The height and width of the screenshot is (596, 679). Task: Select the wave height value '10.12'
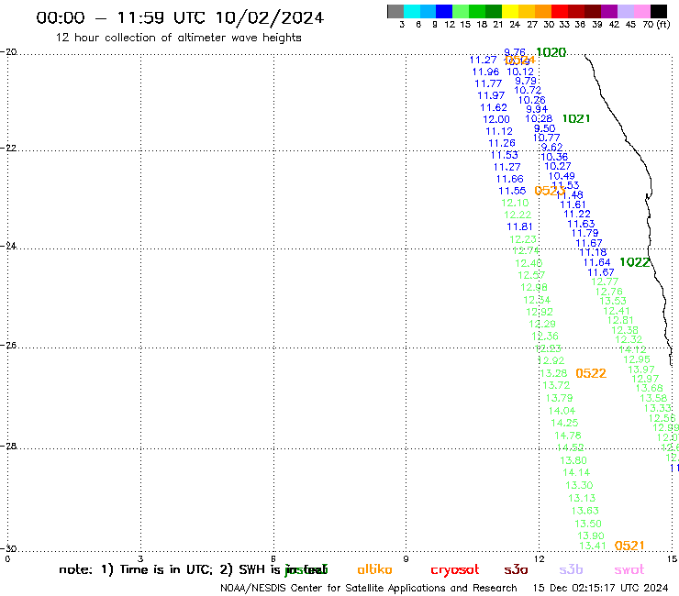520,72
